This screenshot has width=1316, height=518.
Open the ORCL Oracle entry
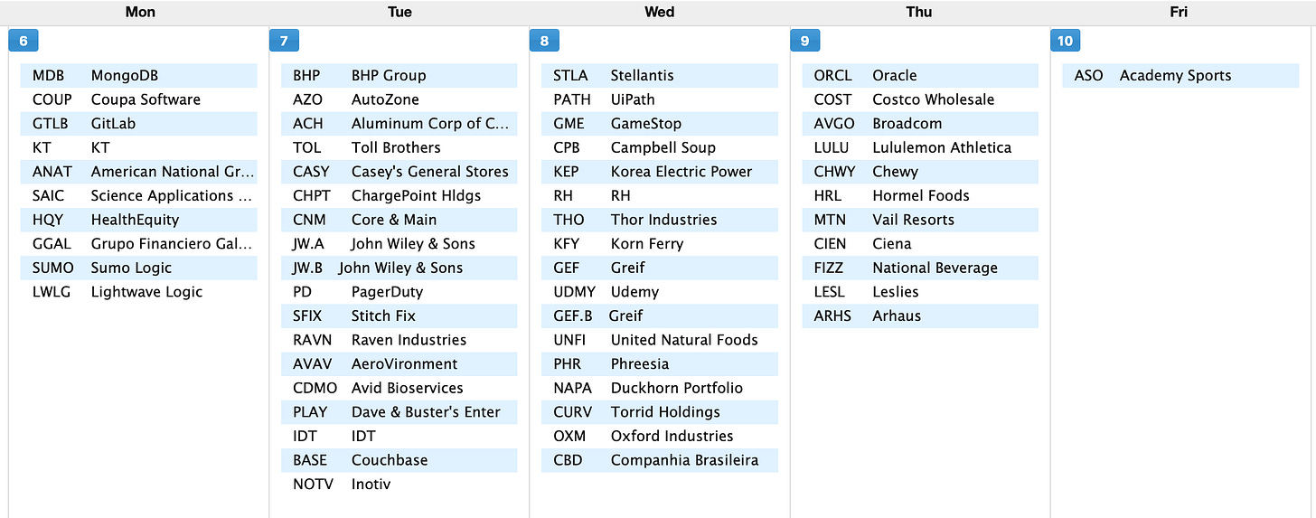[920, 76]
